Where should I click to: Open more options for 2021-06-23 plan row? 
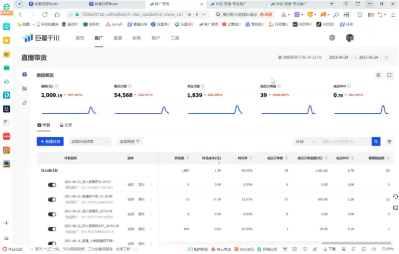tap(151, 185)
